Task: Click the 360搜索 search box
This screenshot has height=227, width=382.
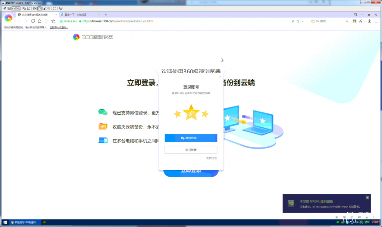Action: (328, 21)
